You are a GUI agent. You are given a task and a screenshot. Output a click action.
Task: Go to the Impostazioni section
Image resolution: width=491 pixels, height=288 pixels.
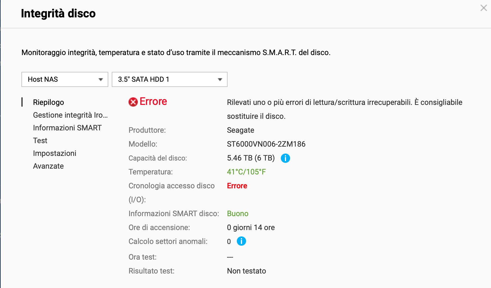click(54, 153)
